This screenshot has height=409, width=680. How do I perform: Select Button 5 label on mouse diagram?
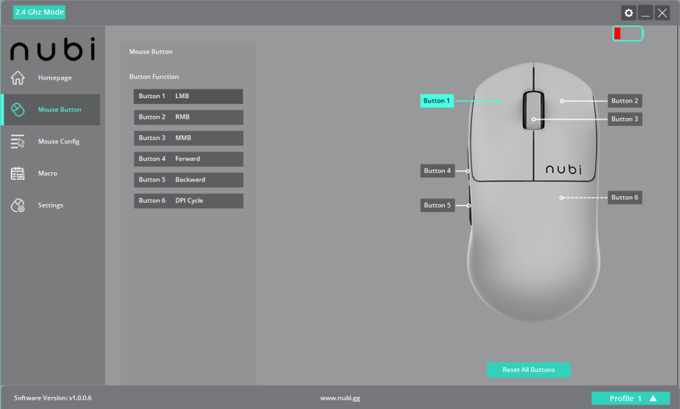(x=437, y=205)
